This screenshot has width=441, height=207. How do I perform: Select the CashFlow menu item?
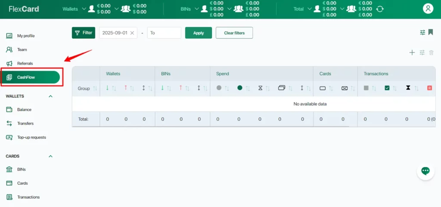[31, 77]
